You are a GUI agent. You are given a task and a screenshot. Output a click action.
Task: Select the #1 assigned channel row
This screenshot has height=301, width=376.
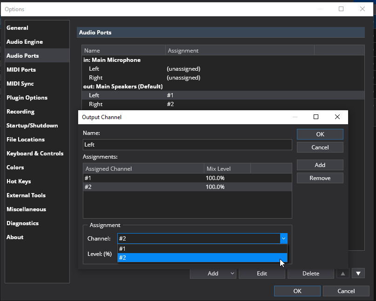coord(187,178)
